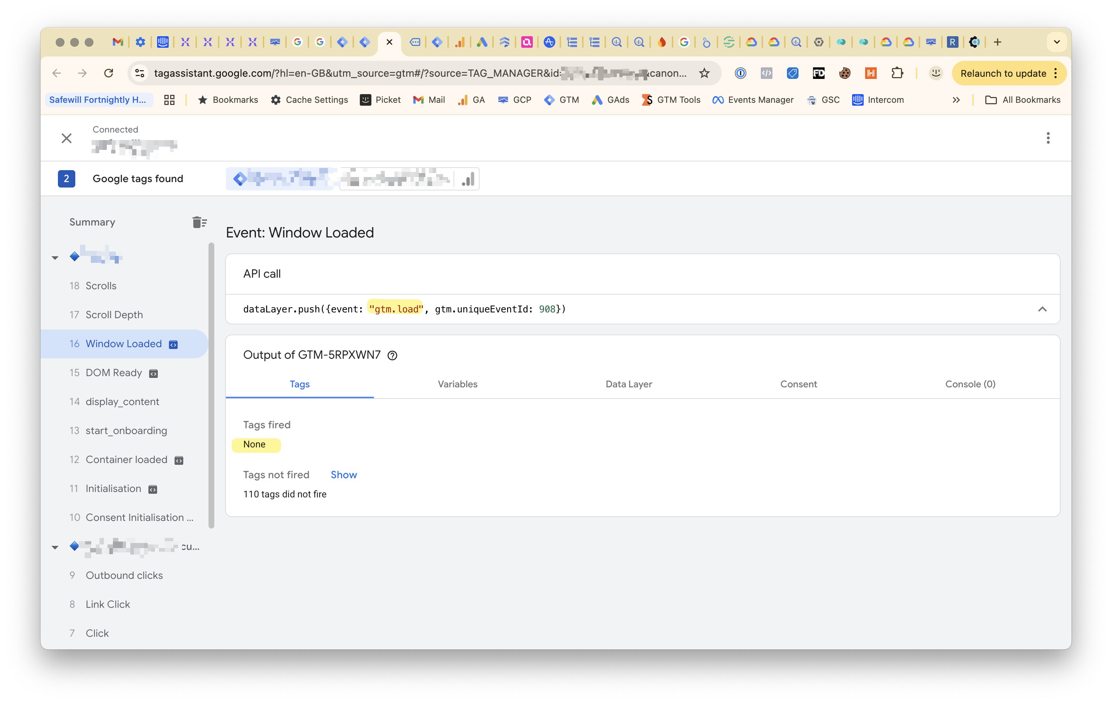
Task: Open the Tag Assistant three-dot menu
Action: point(1048,138)
